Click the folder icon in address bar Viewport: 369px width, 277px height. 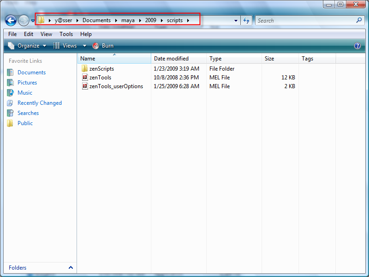coord(41,20)
